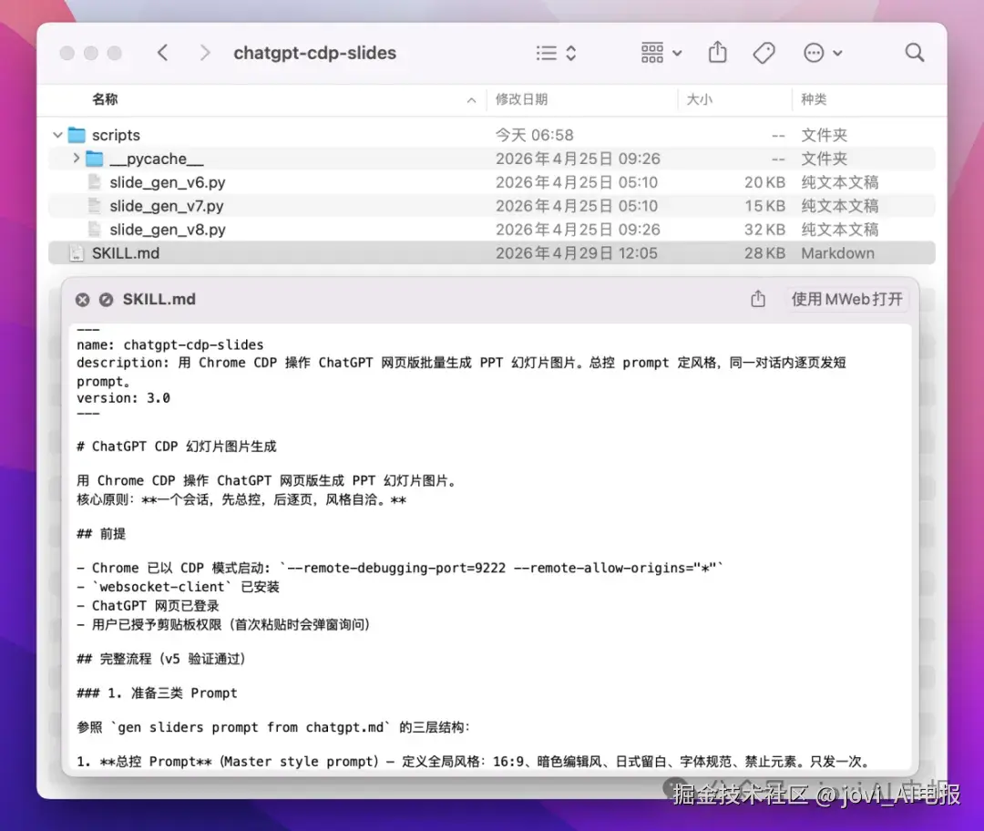
Task: Toggle the sort-order arrow in the name column
Action: (471, 100)
